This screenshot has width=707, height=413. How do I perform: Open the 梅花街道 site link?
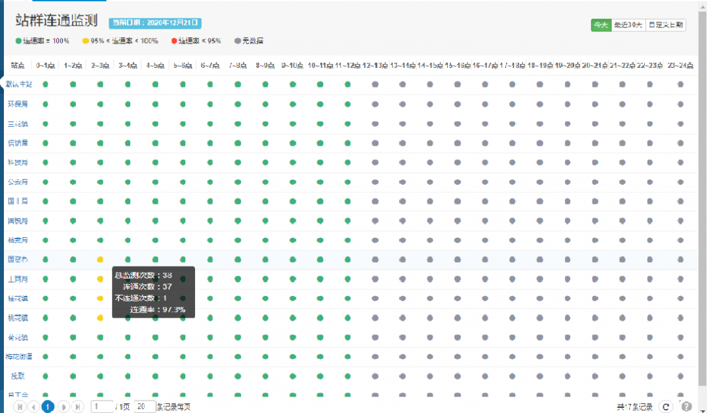coord(19,357)
